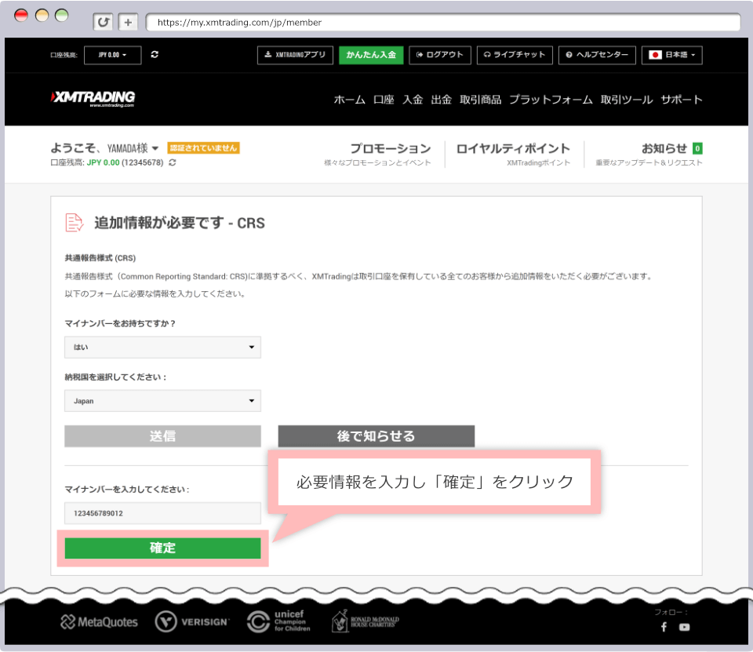Open the マイナンバー はい dropdown

click(163, 347)
